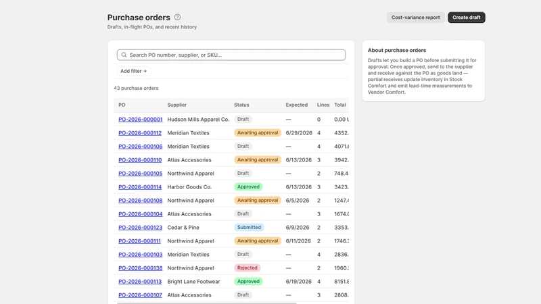The height and width of the screenshot is (304, 541).
Task: Click Harbor Goods Co. supplier cell
Action: (x=189, y=187)
